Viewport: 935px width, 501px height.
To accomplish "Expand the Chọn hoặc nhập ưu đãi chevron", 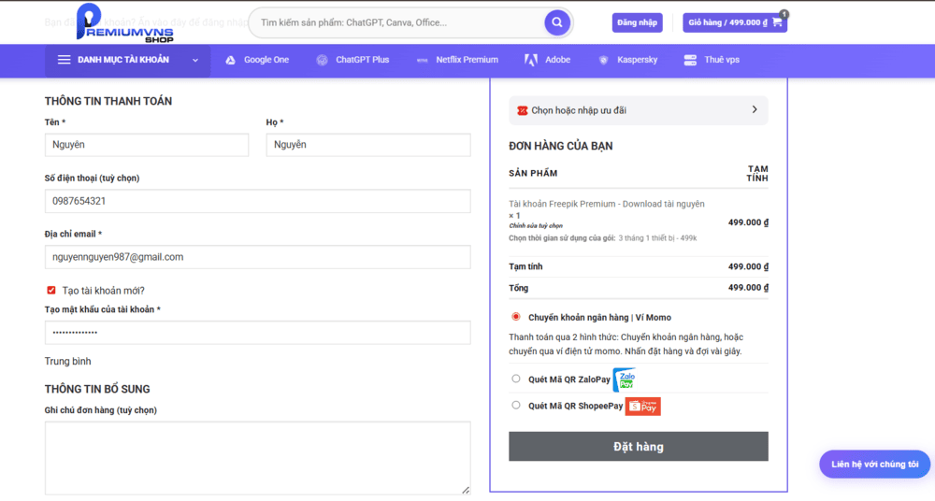I will 755,109.
